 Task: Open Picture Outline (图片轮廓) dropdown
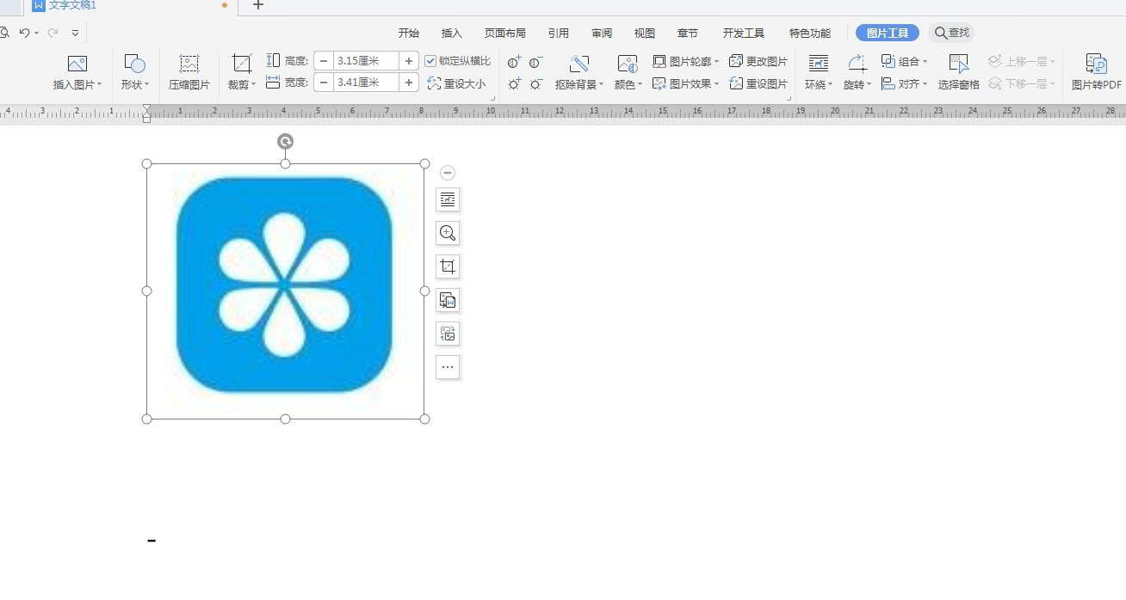coord(685,62)
